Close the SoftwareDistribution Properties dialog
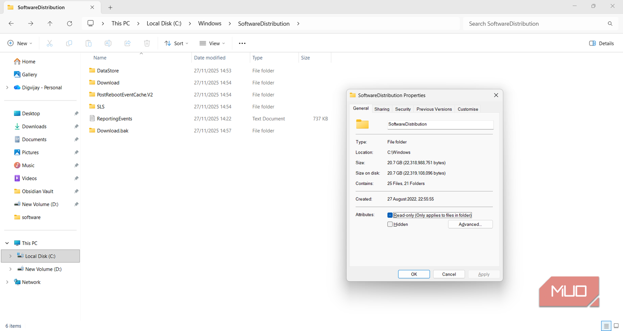The image size is (623, 331). pyautogui.click(x=496, y=95)
